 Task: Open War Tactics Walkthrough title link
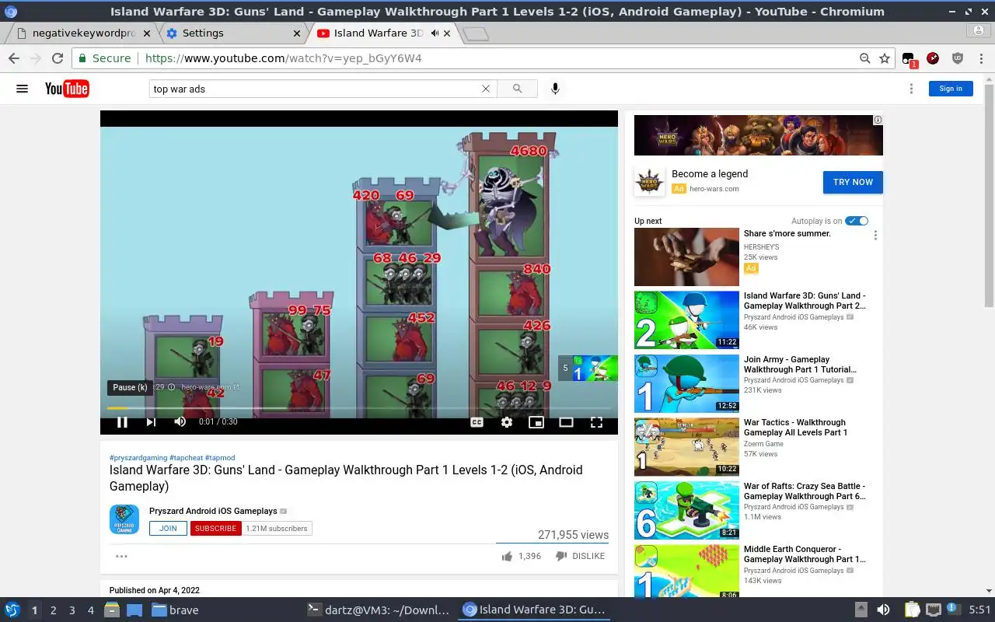795,428
